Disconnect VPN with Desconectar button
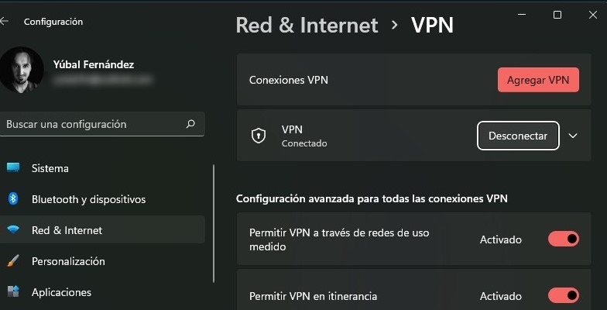Image resolution: width=607 pixels, height=310 pixels. [518, 136]
